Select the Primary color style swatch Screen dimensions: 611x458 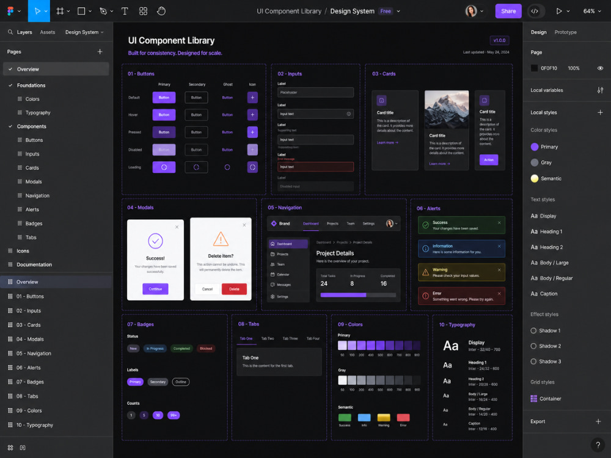tap(535, 147)
